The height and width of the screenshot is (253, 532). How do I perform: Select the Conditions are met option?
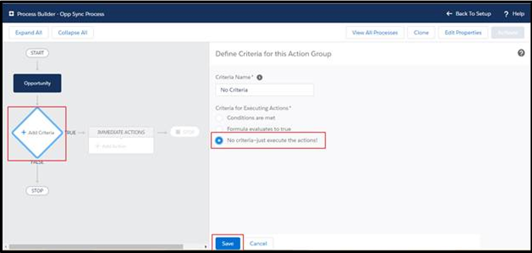(219, 117)
